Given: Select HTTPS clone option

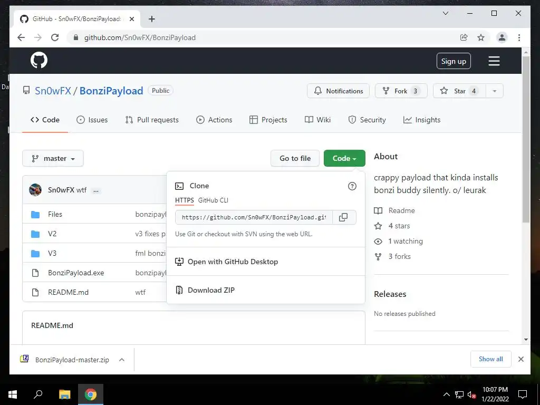Looking at the screenshot, I should tap(184, 200).
